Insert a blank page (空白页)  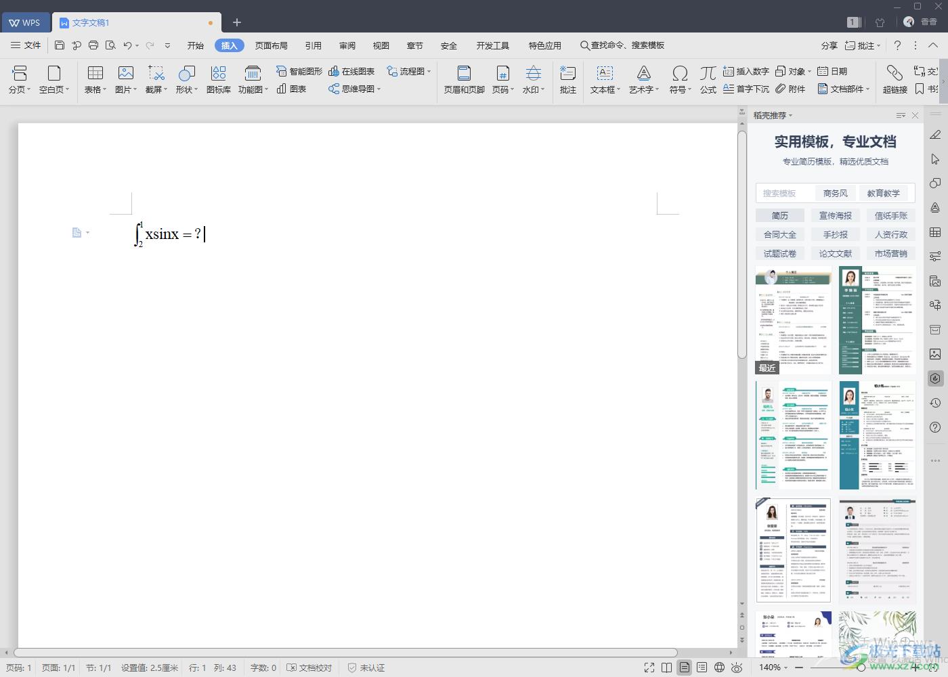[54, 79]
